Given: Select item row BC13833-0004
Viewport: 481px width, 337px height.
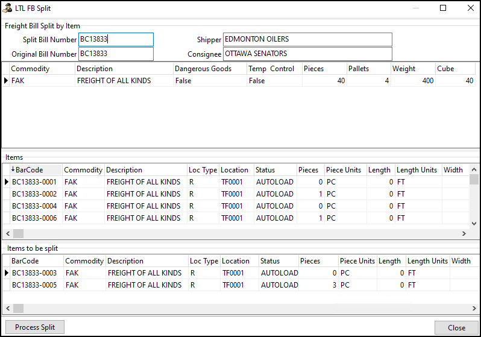Looking at the screenshot, I should (236, 206).
